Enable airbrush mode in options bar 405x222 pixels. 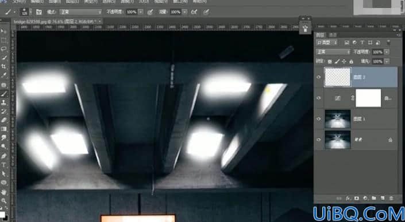194,12
